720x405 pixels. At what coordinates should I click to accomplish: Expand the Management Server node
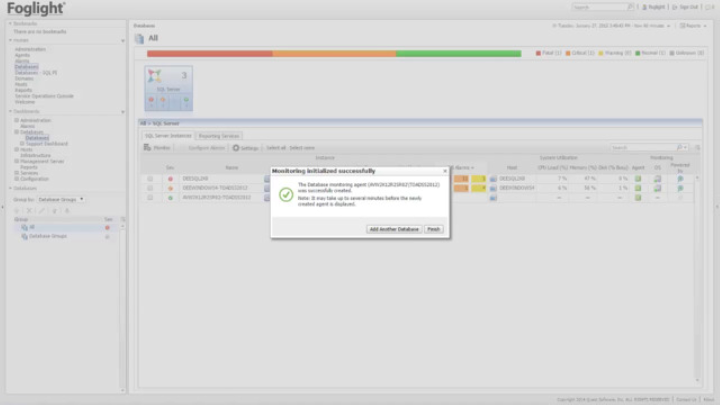[x=17, y=161]
